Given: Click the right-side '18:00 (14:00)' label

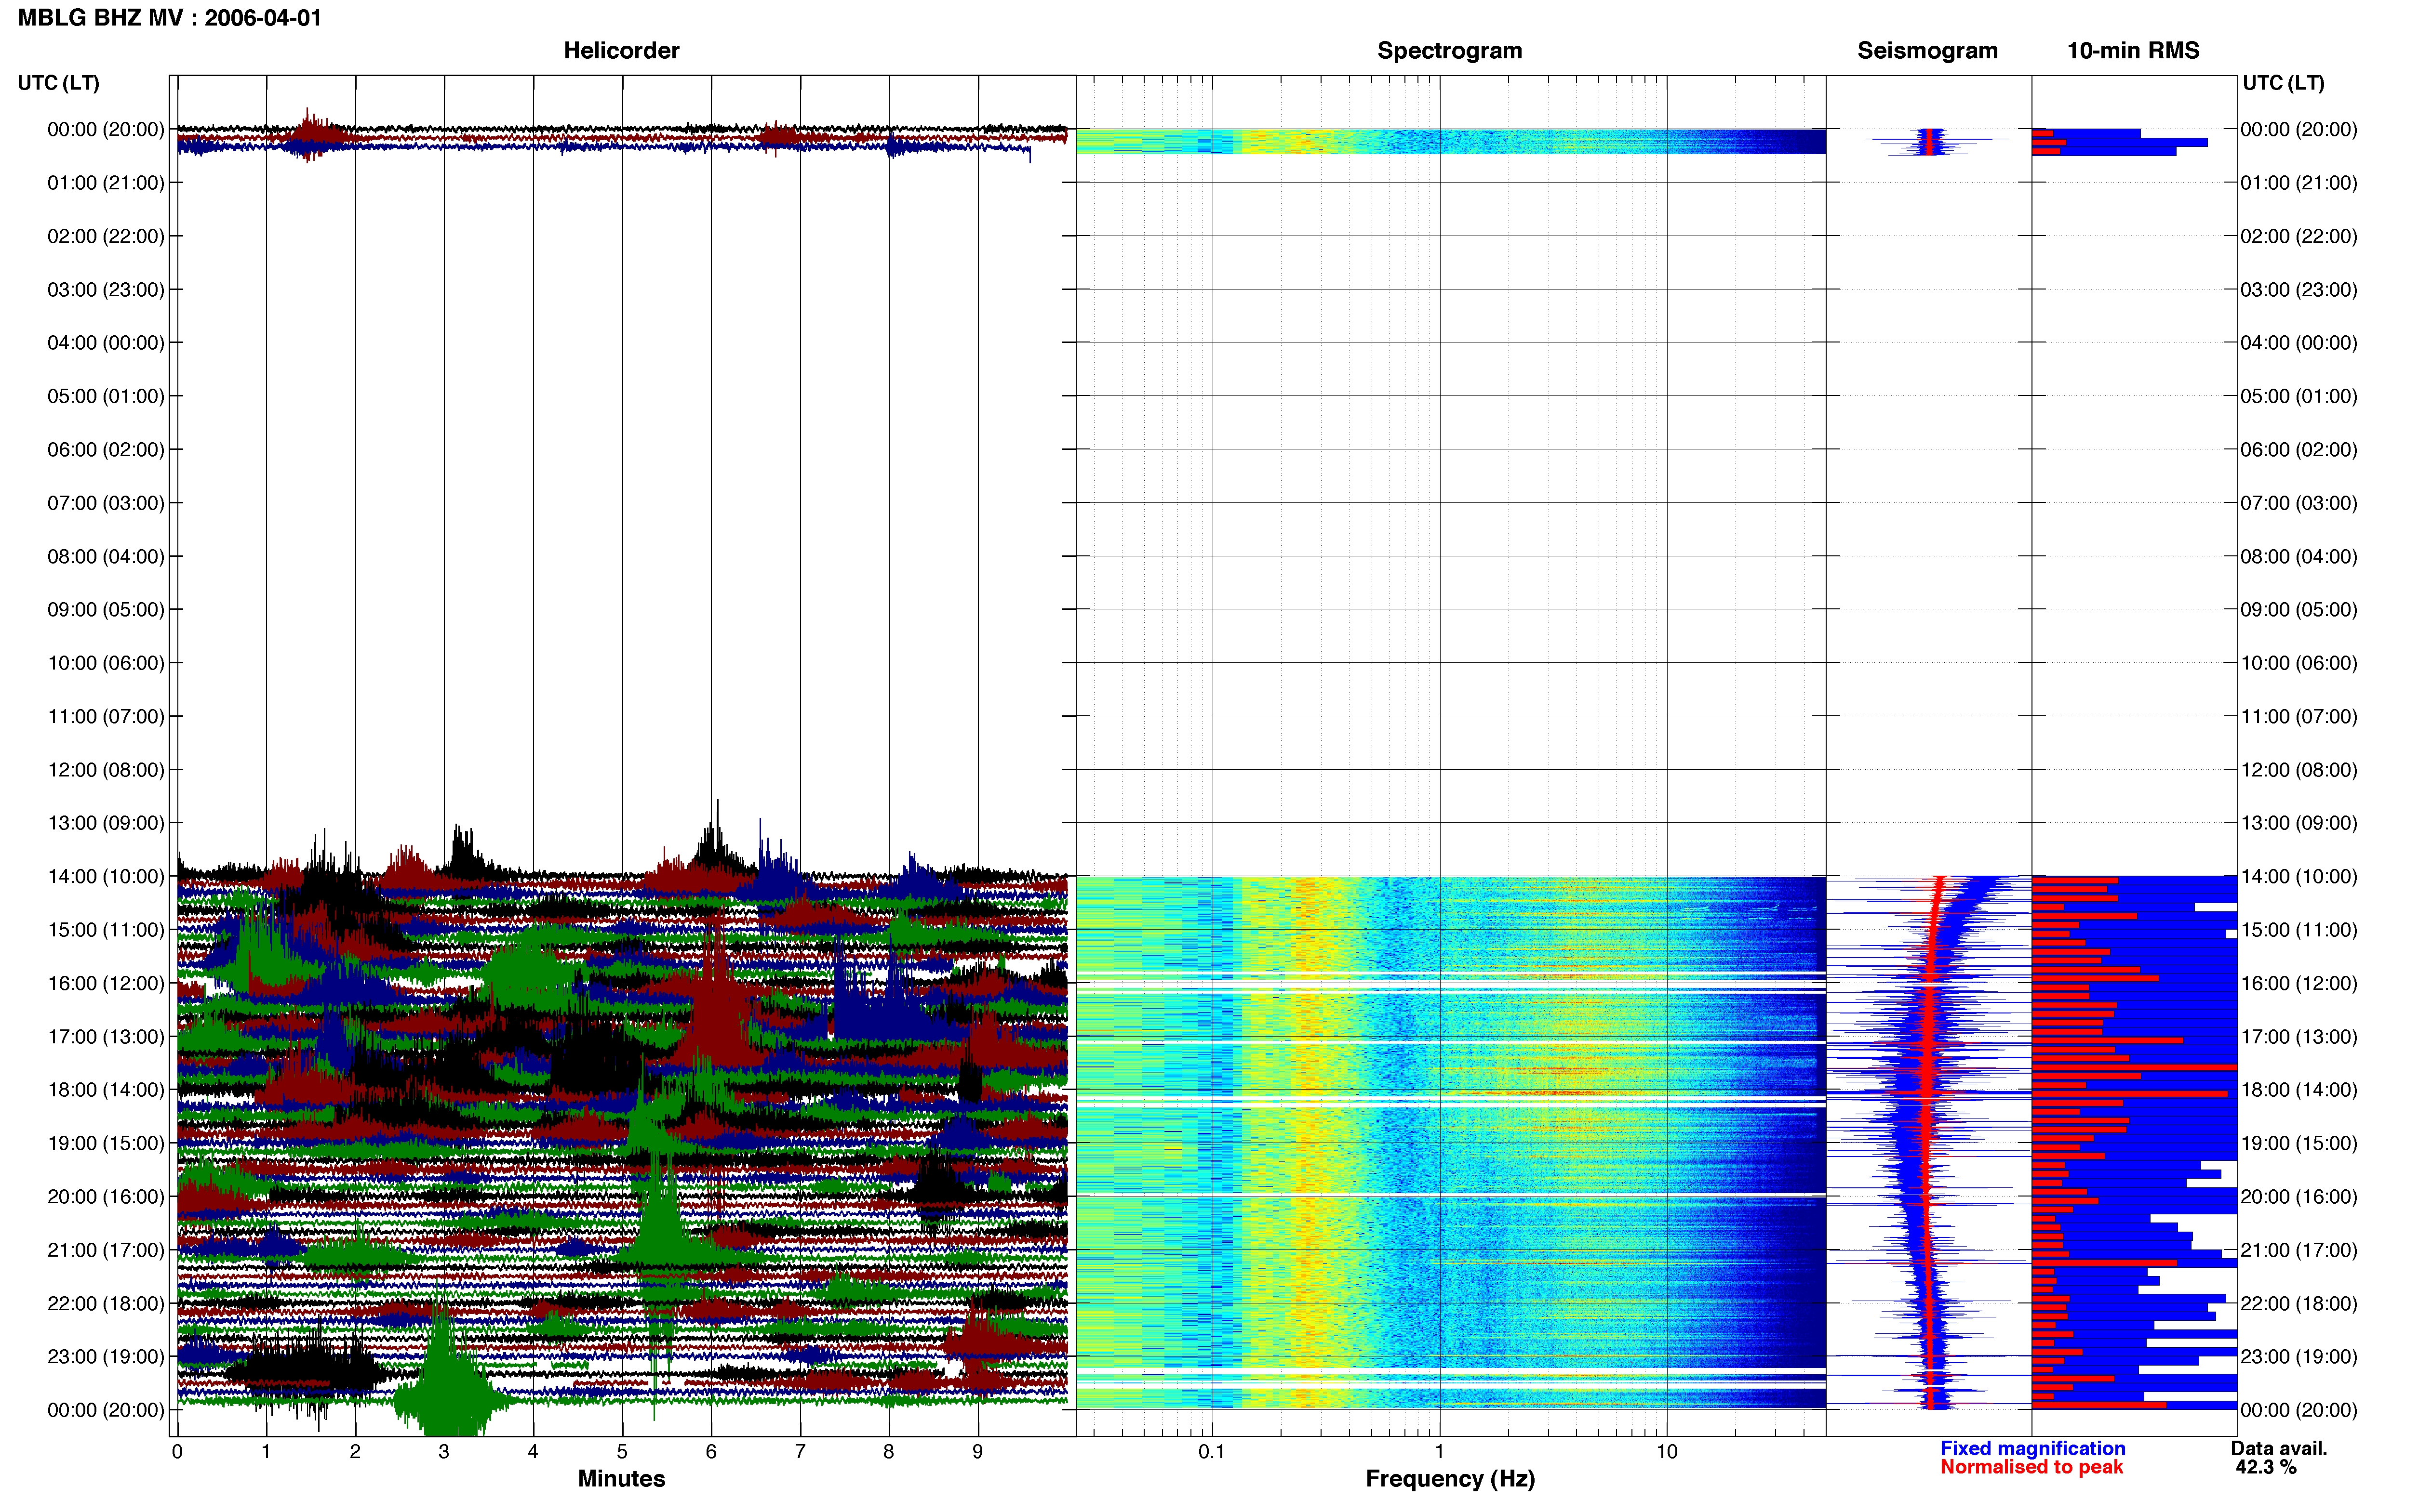Looking at the screenshot, I should click(2299, 1090).
